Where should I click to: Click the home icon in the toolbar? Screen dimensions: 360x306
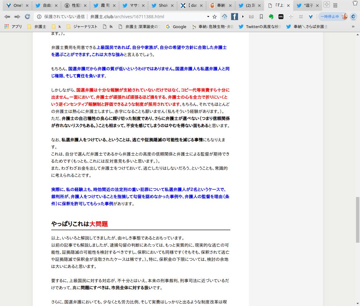coord(224,17)
